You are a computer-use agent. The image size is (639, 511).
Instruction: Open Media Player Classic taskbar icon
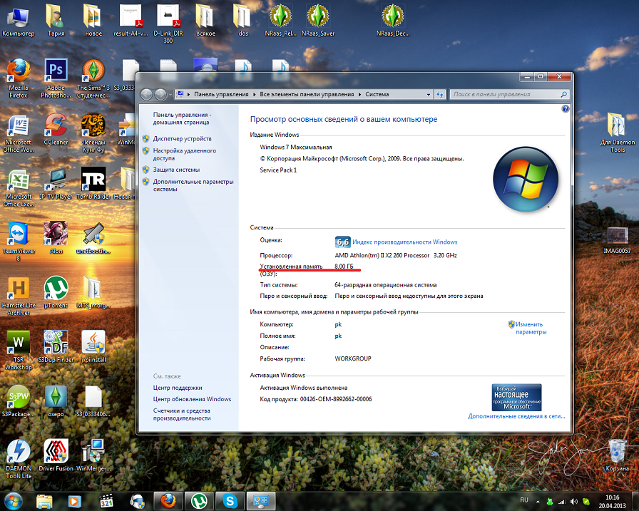(106, 501)
